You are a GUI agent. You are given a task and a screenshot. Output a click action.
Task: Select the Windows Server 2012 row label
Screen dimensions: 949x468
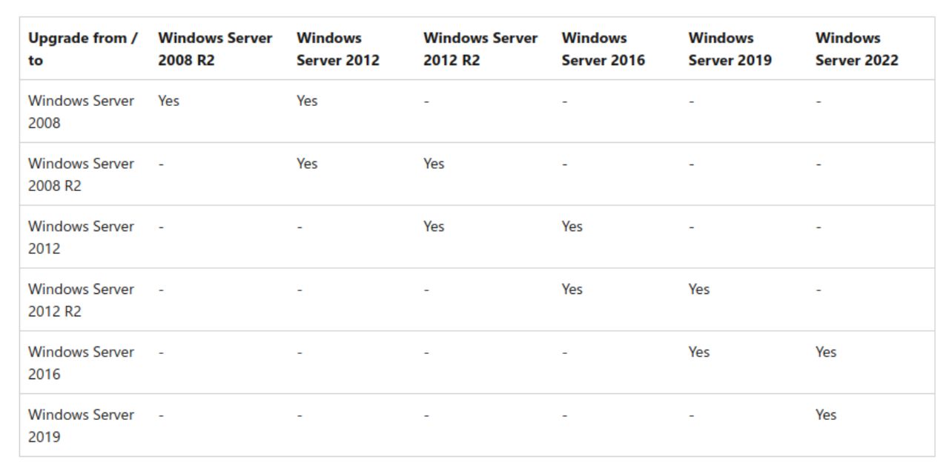81,238
